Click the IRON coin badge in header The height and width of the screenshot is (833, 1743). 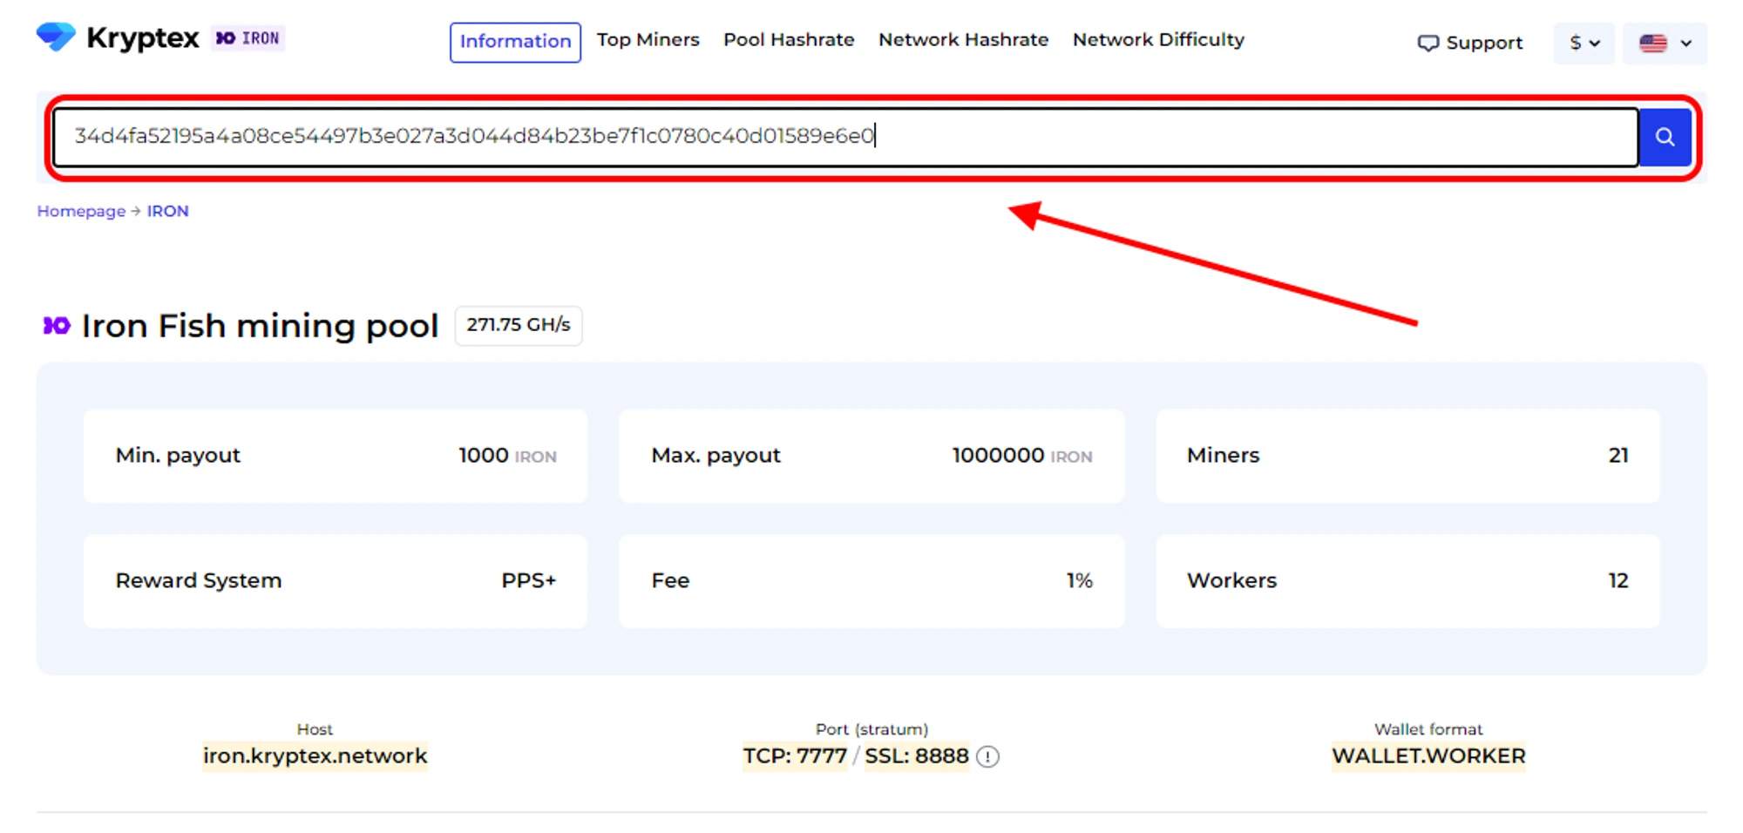[x=248, y=38]
